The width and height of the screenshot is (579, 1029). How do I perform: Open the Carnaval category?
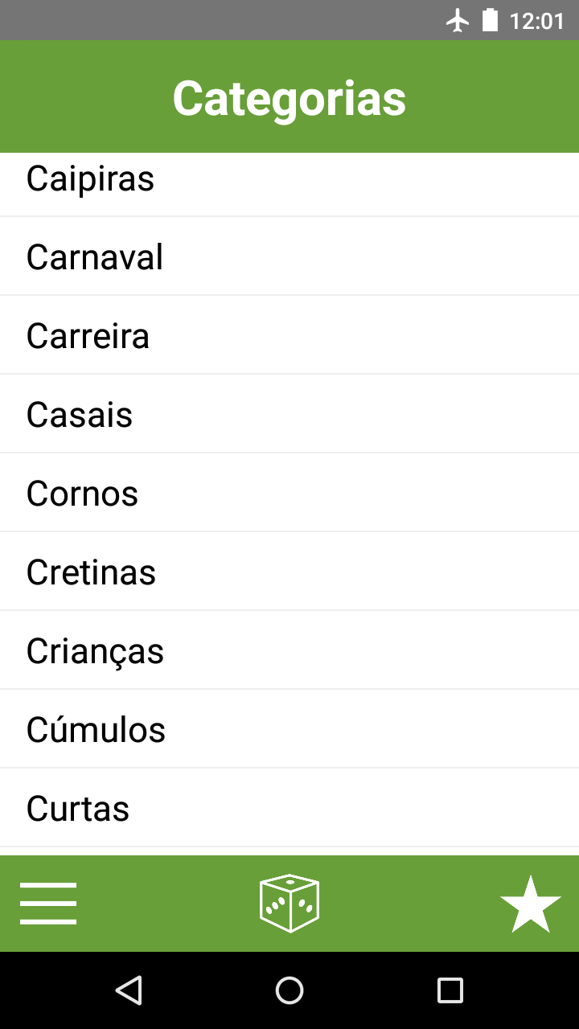pos(289,256)
